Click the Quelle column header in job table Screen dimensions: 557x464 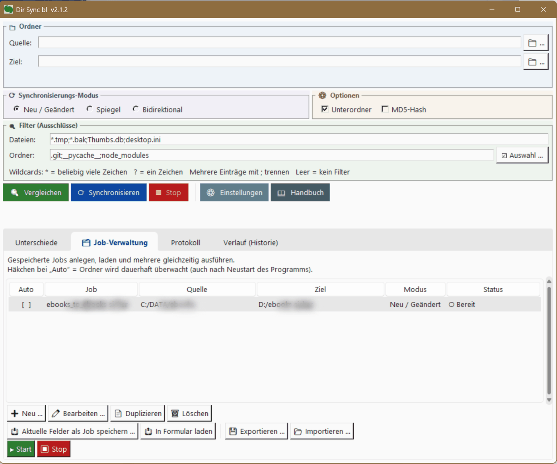(197, 289)
